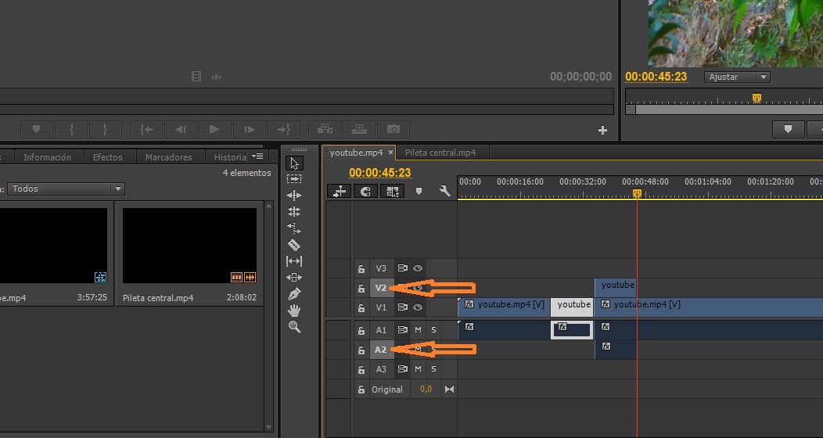Click Drag Video Only filmstrip icon
823x438 pixels.
coord(196,77)
